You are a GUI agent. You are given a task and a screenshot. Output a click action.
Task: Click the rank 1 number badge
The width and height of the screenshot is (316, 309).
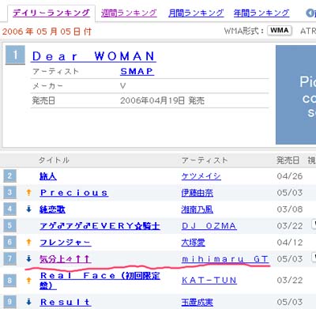[15, 55]
